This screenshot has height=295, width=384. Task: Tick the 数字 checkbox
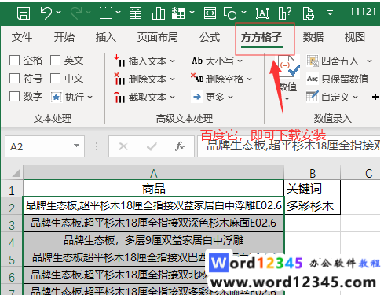(14, 97)
